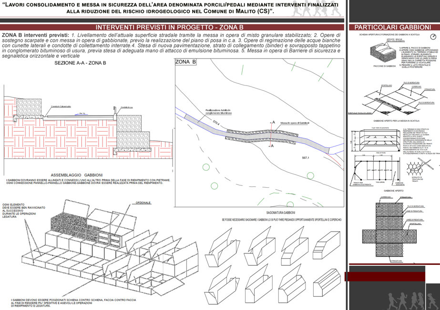Click the north arrow compass symbol
Image resolution: width=440 pixels, height=310 pixels.
tap(433, 37)
